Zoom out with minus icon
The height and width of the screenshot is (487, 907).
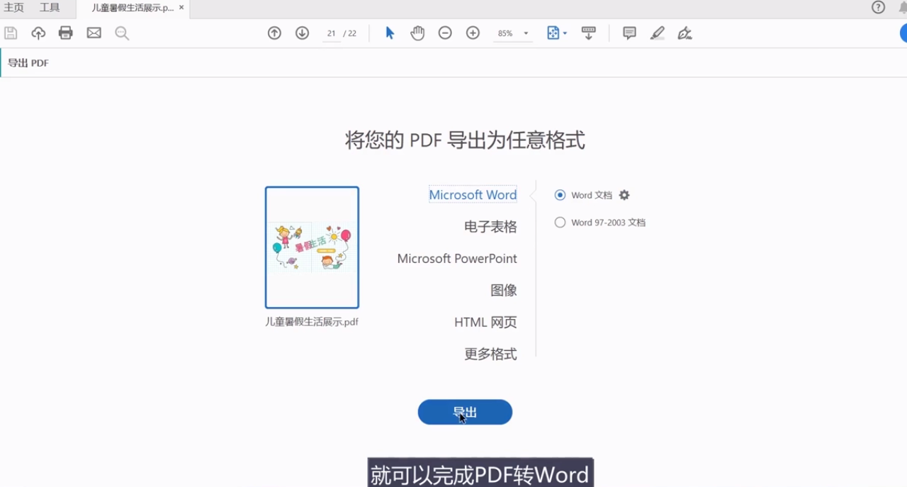click(x=445, y=33)
